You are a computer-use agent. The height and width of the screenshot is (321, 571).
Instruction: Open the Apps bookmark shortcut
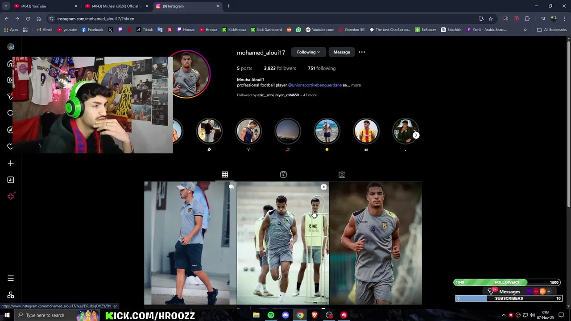[x=11, y=30]
